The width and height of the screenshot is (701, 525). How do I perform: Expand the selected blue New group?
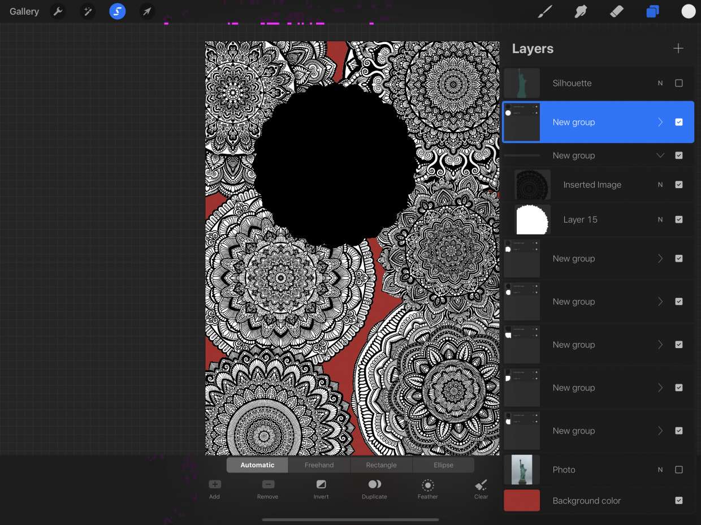click(660, 122)
